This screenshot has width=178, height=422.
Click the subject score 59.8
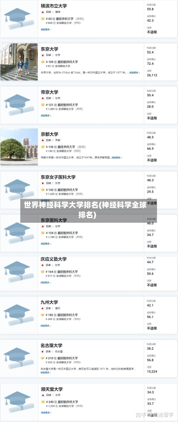pyautogui.click(x=150, y=9)
